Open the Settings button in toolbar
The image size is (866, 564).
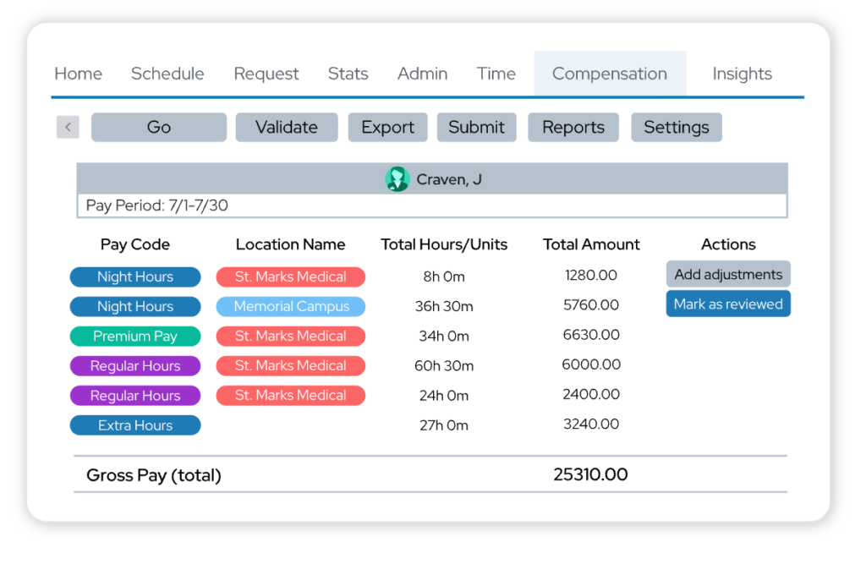(676, 128)
